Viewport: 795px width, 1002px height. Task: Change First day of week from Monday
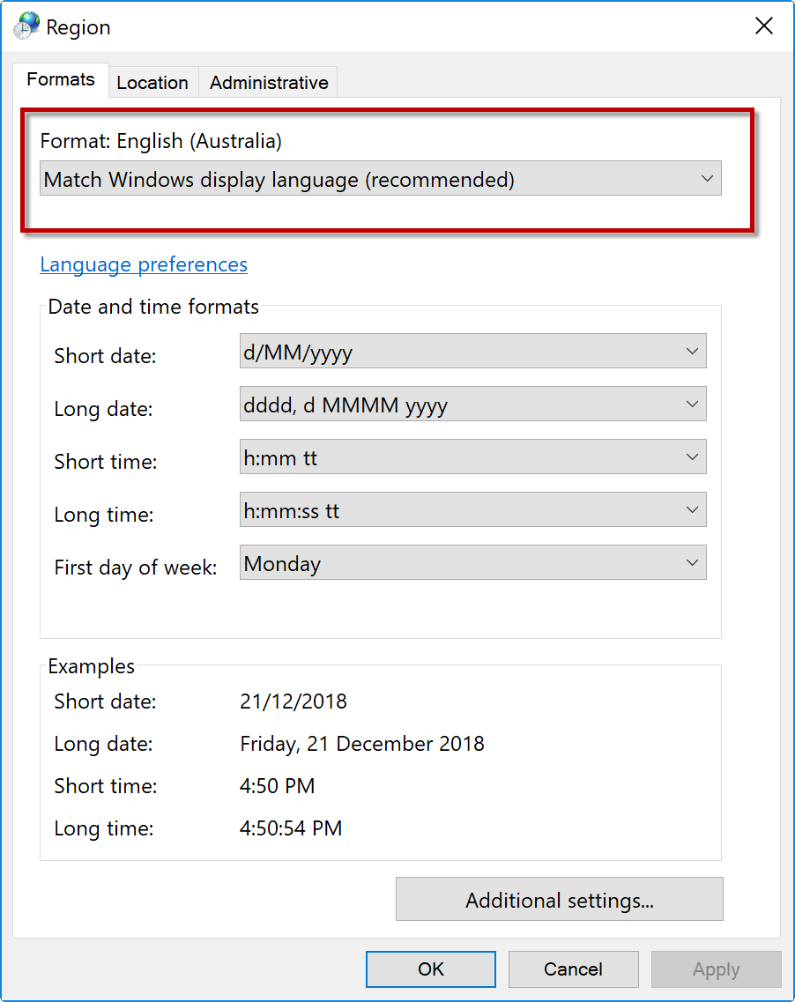click(472, 564)
